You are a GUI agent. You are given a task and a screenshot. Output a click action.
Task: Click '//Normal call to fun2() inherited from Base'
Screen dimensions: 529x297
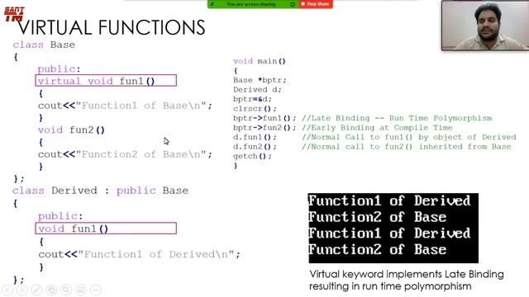407,147
